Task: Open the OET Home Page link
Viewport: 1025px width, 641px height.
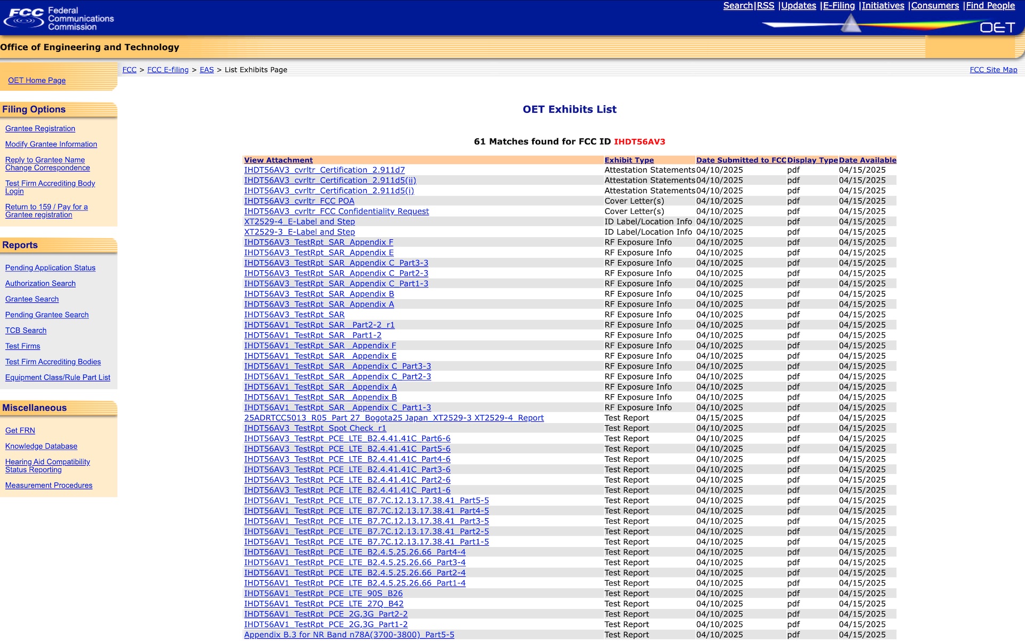Action: [x=37, y=81]
